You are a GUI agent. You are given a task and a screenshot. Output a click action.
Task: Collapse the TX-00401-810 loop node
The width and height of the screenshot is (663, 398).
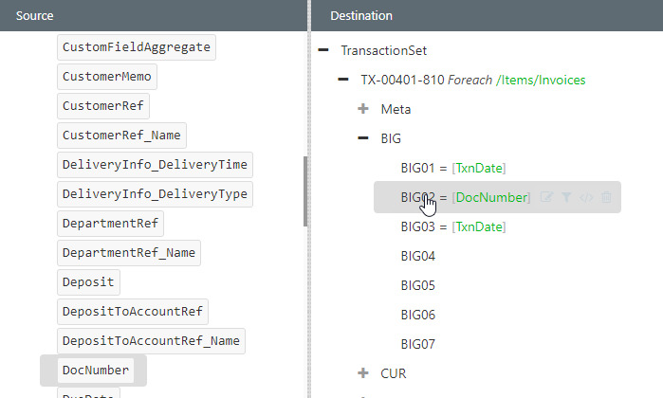343,80
